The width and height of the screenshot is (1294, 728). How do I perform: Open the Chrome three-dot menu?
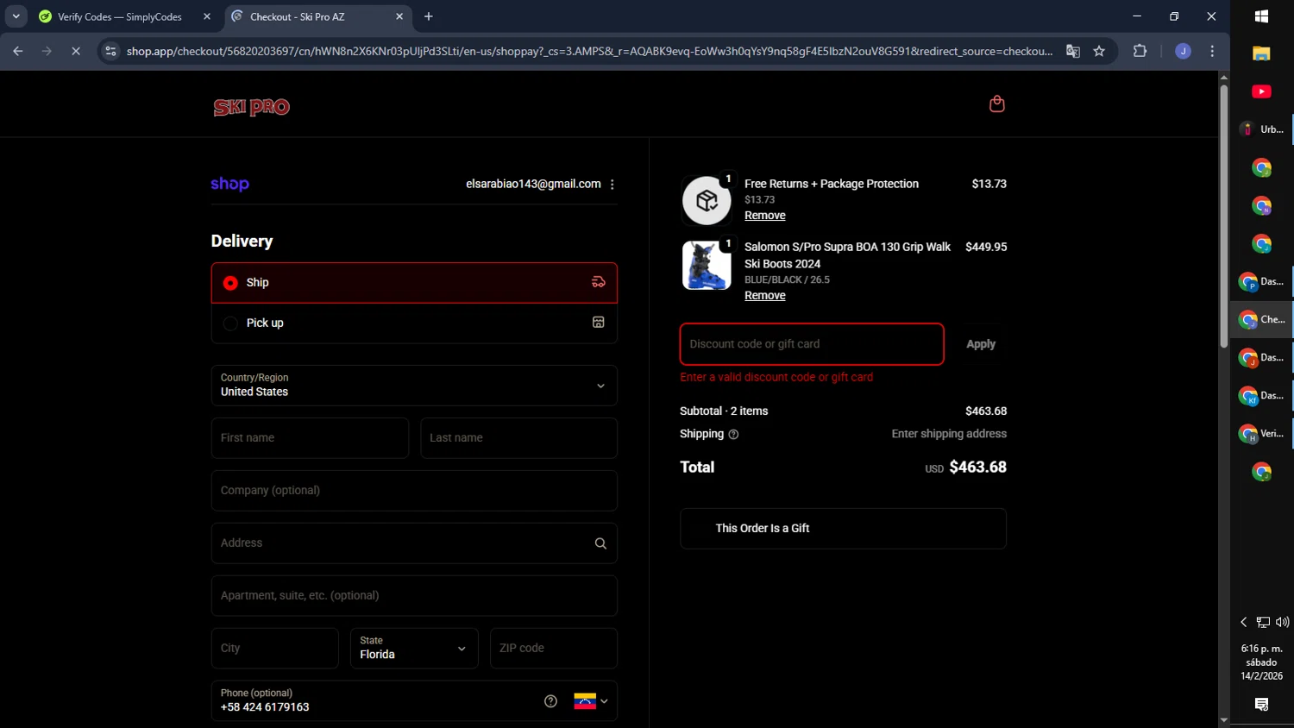(1212, 52)
